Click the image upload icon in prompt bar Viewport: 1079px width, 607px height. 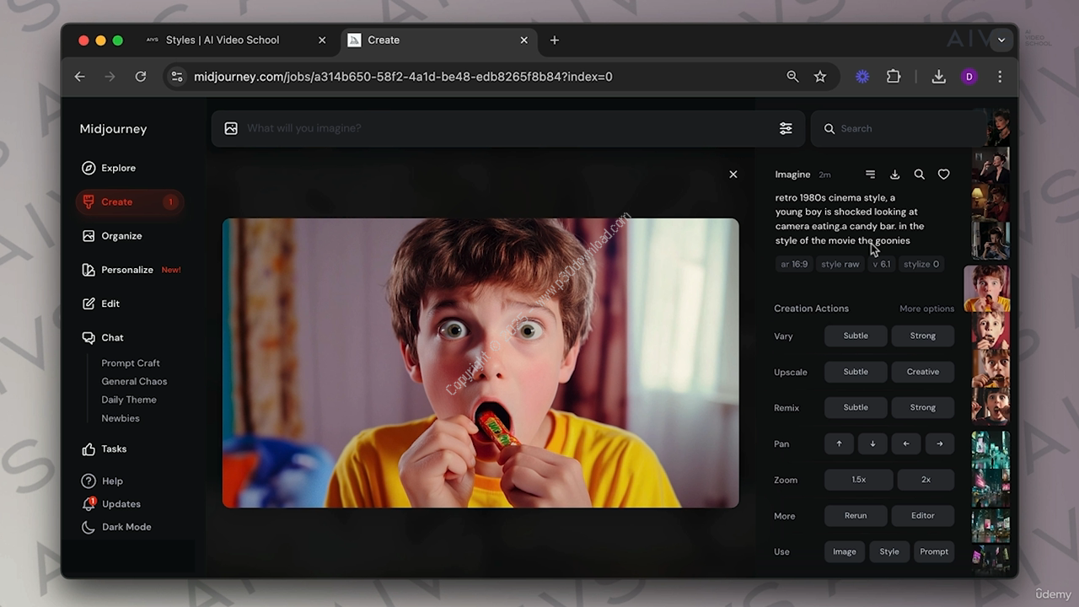click(231, 128)
